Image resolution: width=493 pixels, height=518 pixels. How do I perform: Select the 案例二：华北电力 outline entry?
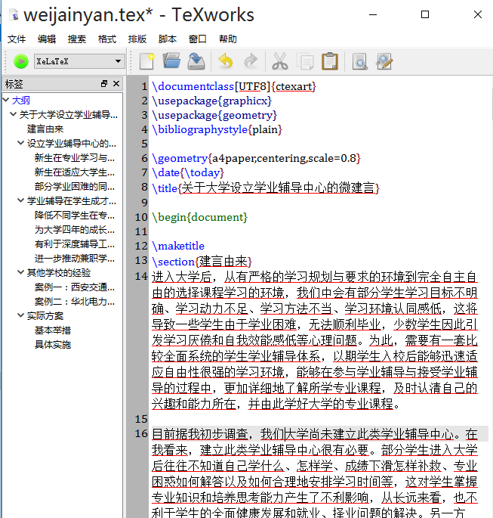[75, 301]
